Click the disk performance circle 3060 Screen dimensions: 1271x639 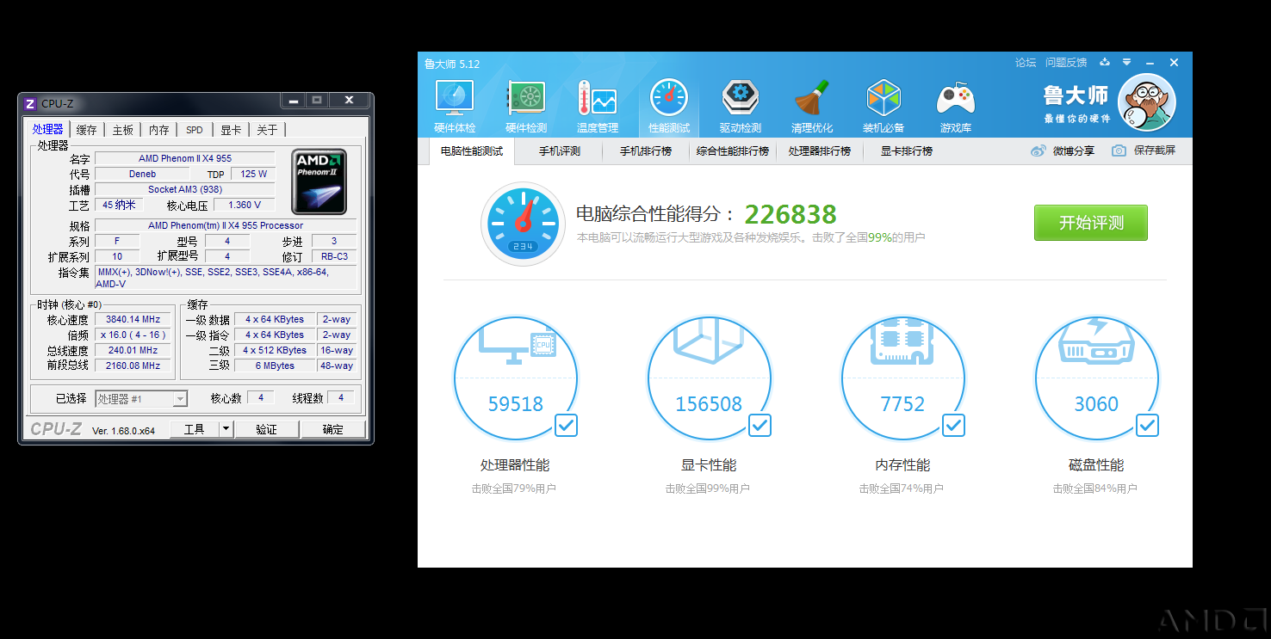(1097, 378)
